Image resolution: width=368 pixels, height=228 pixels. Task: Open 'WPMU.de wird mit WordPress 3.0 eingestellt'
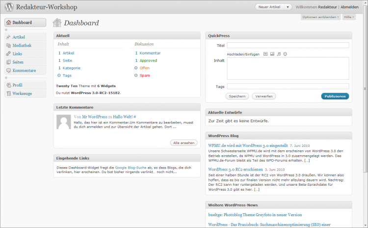[248, 146]
